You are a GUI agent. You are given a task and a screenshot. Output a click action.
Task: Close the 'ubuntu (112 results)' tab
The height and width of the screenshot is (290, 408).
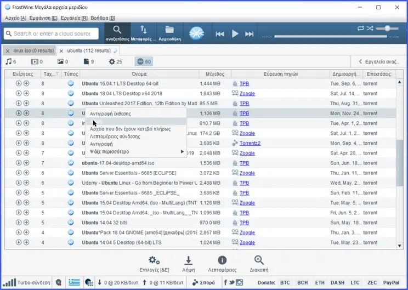(x=61, y=51)
